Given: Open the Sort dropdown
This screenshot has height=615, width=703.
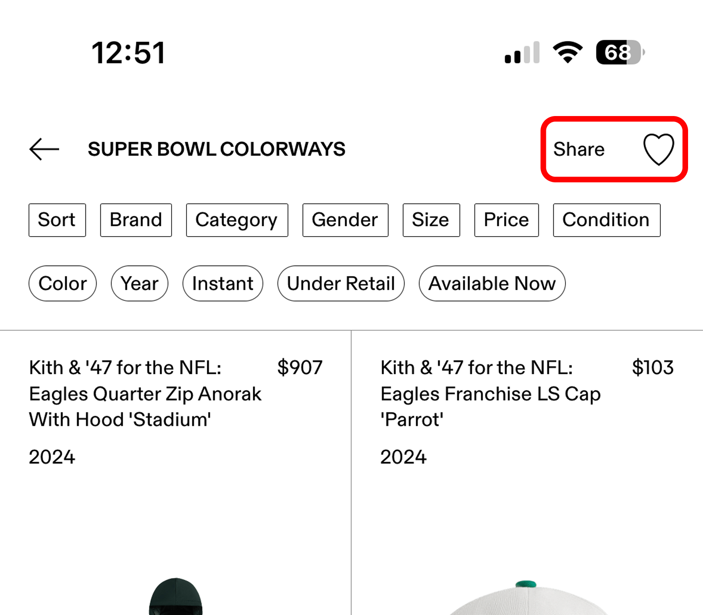Looking at the screenshot, I should 57,220.
